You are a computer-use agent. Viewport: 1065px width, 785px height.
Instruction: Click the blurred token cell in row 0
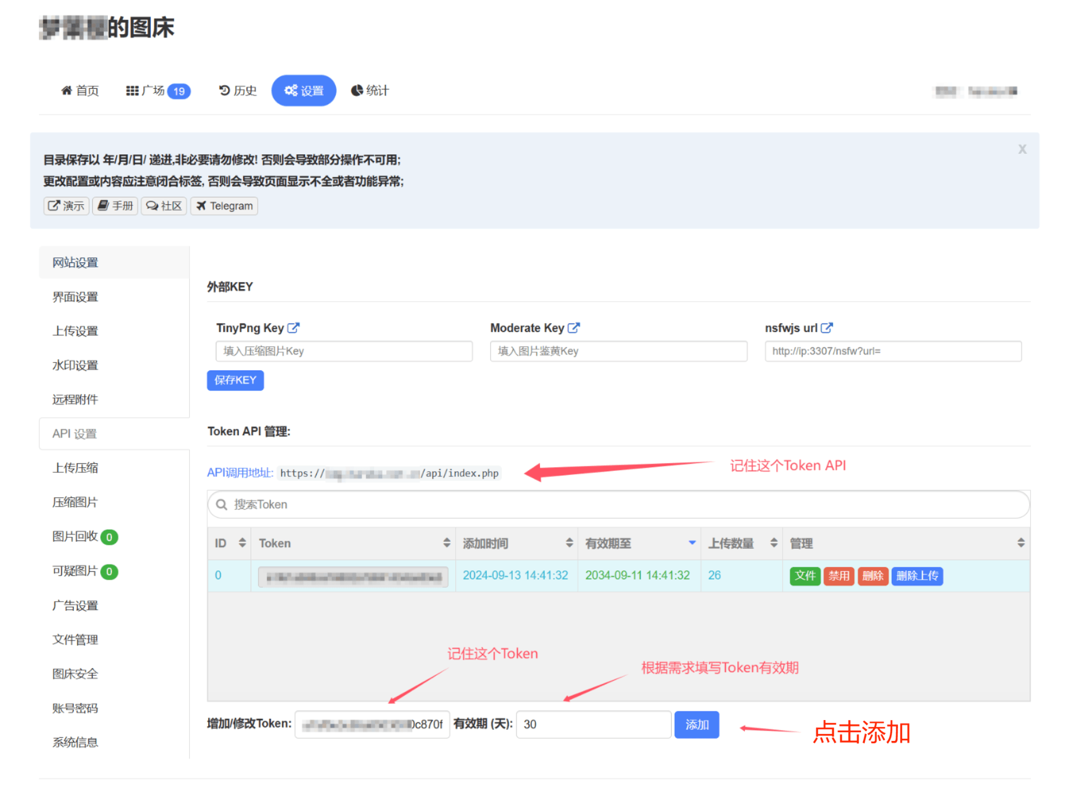point(353,577)
